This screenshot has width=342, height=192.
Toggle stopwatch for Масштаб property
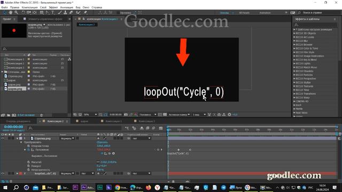28,162
